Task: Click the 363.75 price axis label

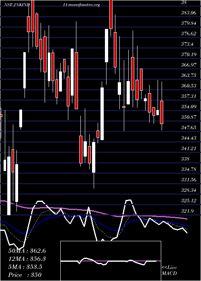Action: (189, 75)
